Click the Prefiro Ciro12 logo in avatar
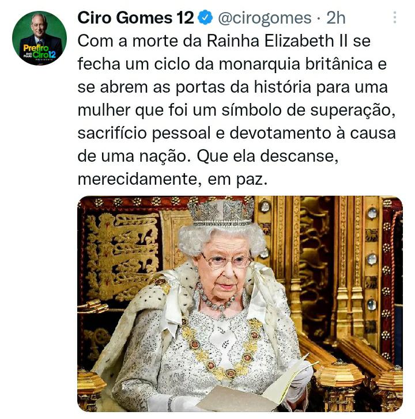Image resolution: width=415 pixels, height=419 pixels. [x=40, y=52]
